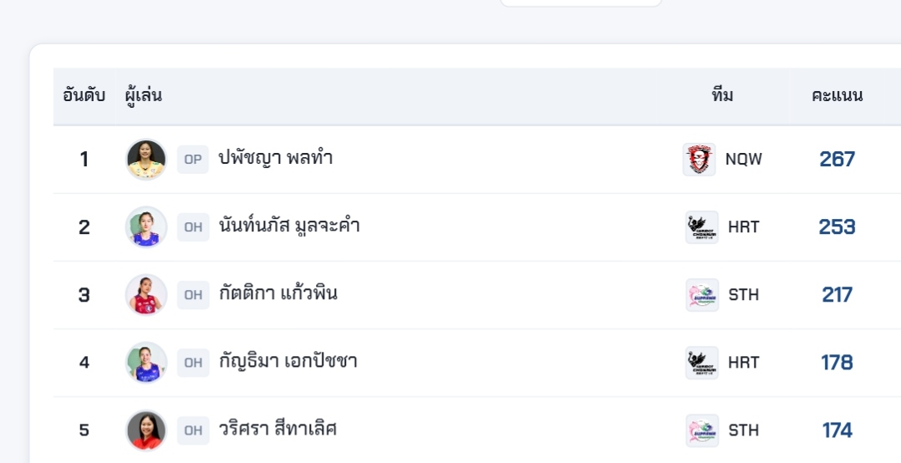
Task: Open ปพัชญา พลทำ player avatar
Action: [x=146, y=159]
